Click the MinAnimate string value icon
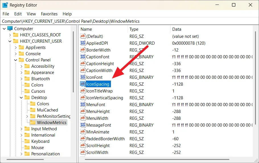 tap(83, 132)
